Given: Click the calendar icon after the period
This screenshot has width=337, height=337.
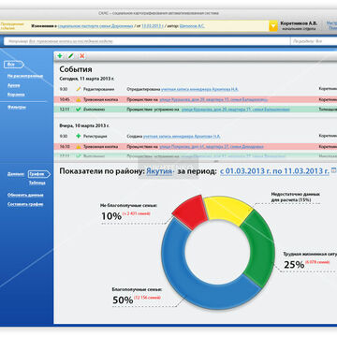Looking at the screenshot, I should pyautogui.click(x=334, y=170).
